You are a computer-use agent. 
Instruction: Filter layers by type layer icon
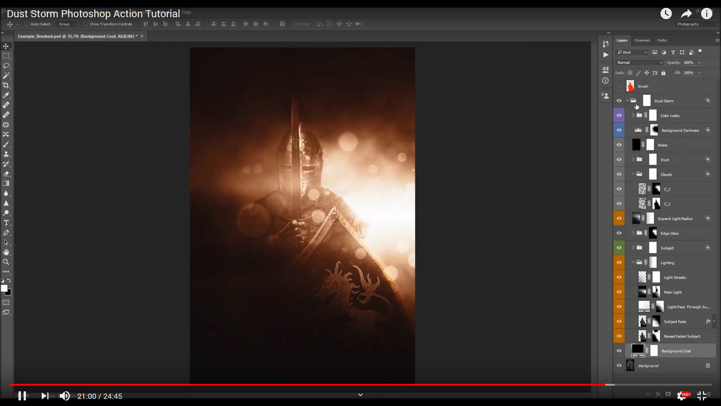point(673,52)
